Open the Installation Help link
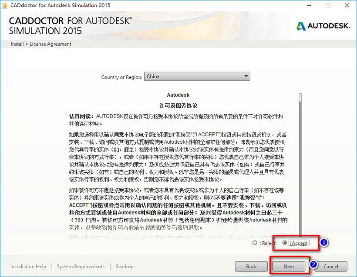 click(28, 267)
